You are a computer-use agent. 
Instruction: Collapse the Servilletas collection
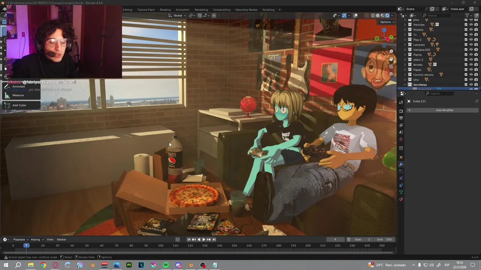(x=405, y=85)
